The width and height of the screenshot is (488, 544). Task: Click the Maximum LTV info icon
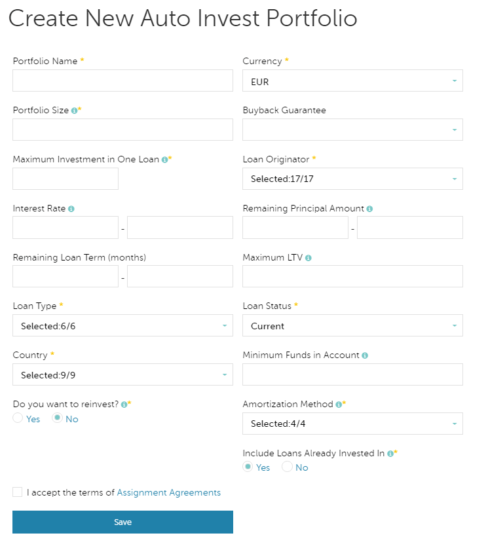[x=308, y=258]
